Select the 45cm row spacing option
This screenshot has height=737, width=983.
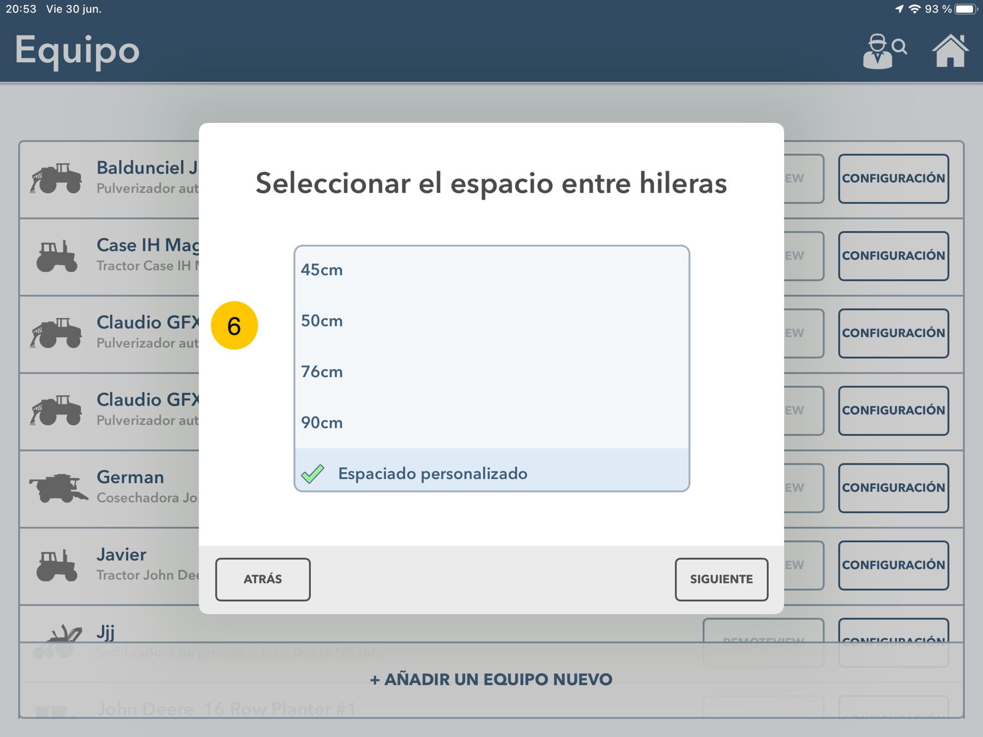point(322,269)
